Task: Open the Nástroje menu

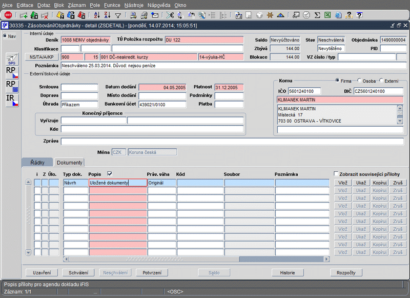Action: [134, 4]
